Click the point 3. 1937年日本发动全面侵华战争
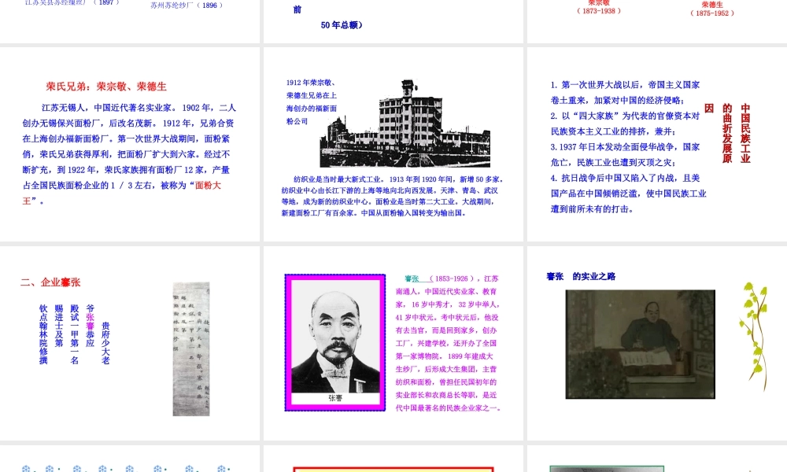787x472 pixels. pyautogui.click(x=625, y=154)
